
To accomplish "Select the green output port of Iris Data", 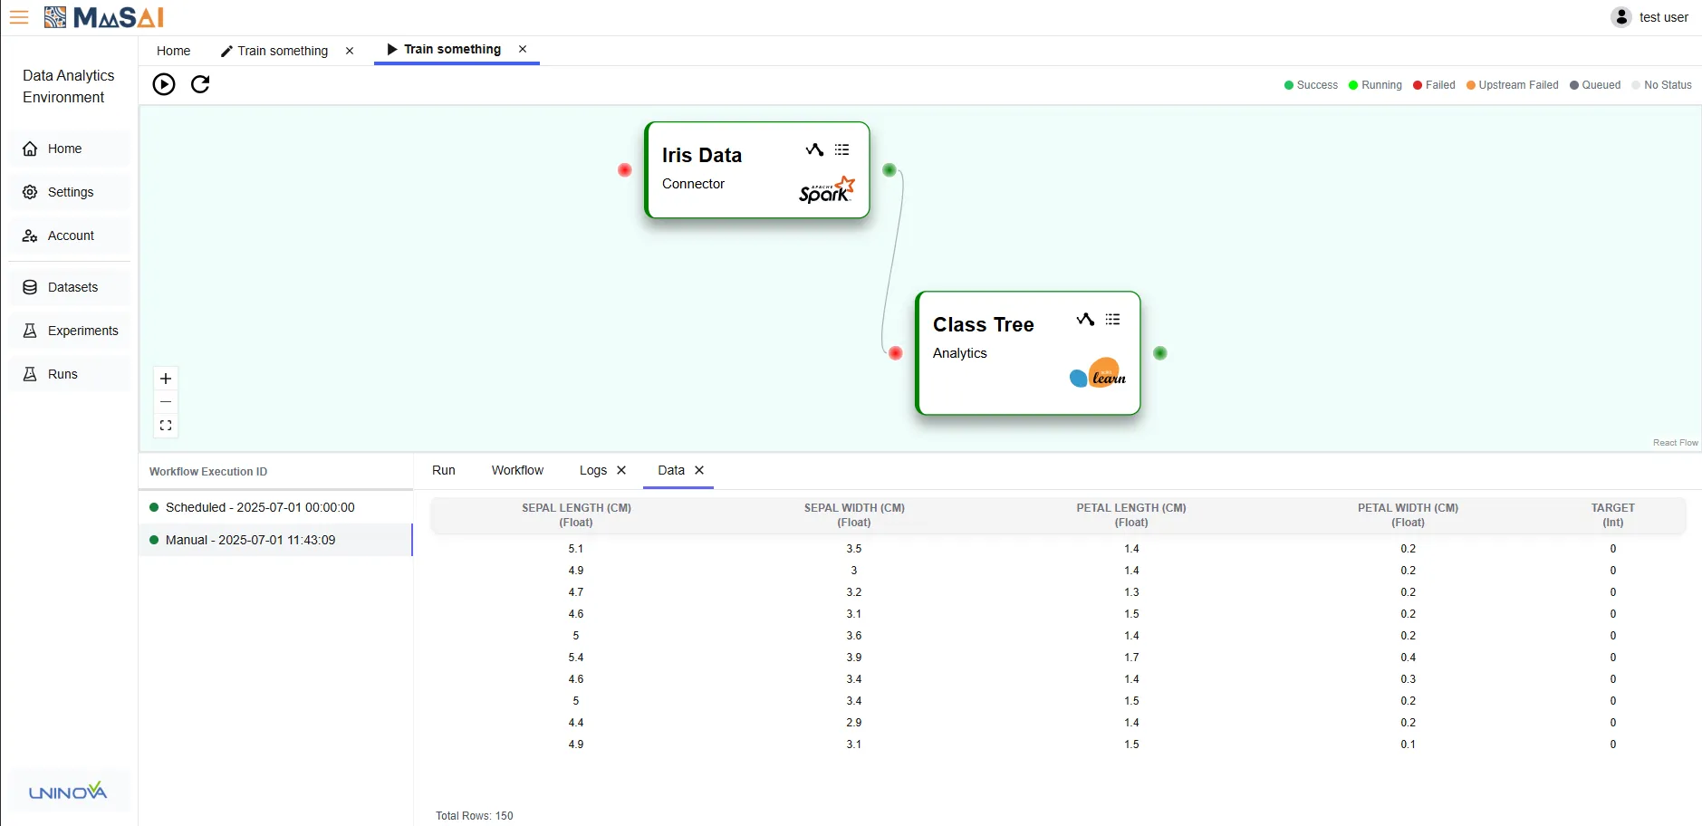I will tap(889, 170).
